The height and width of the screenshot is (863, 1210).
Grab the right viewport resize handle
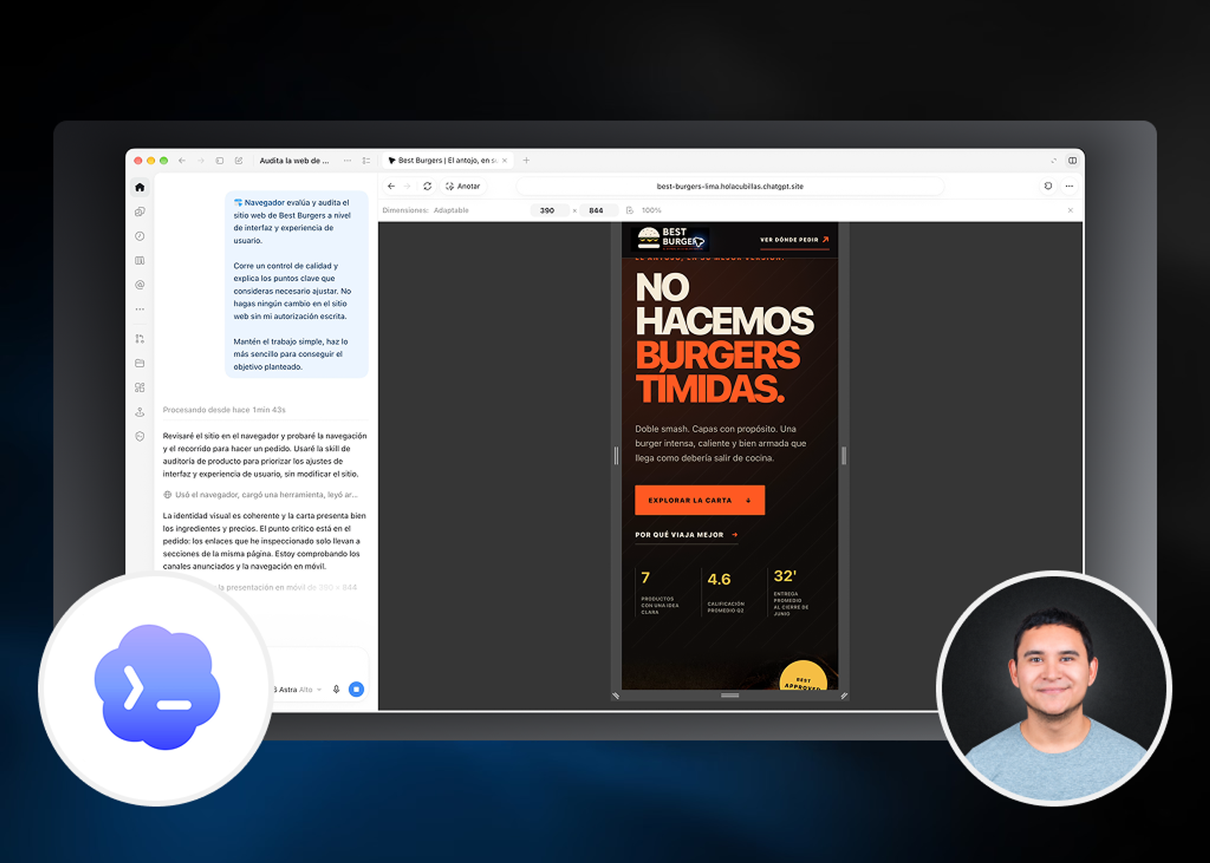(x=844, y=456)
